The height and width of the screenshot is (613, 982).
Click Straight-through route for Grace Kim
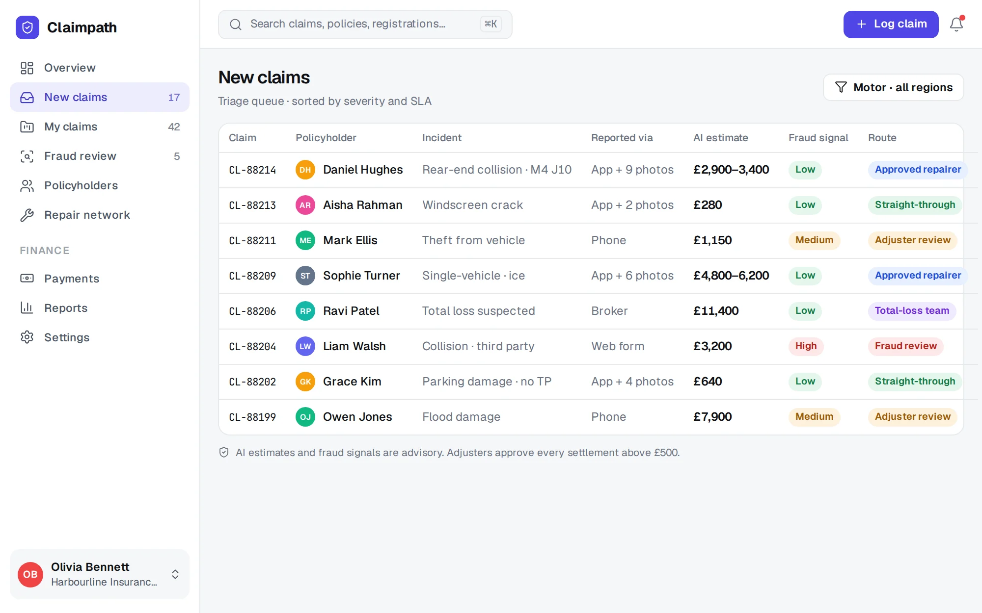(x=915, y=382)
